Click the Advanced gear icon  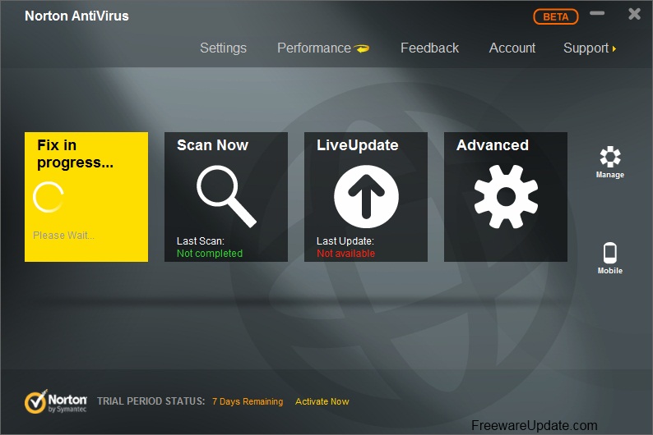506,196
